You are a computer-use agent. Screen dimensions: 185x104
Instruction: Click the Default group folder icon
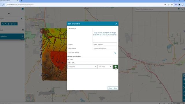click(23, 30)
